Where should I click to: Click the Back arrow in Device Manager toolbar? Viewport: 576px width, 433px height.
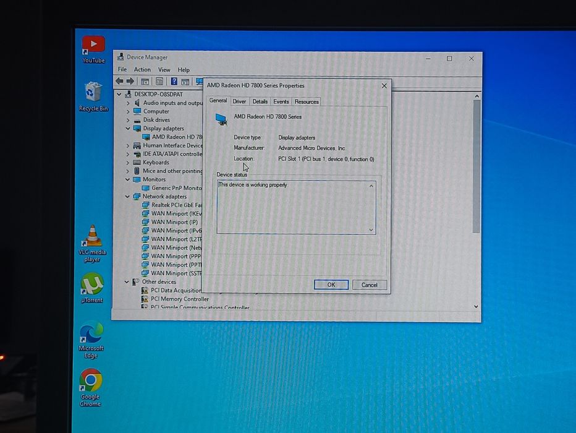click(x=119, y=81)
